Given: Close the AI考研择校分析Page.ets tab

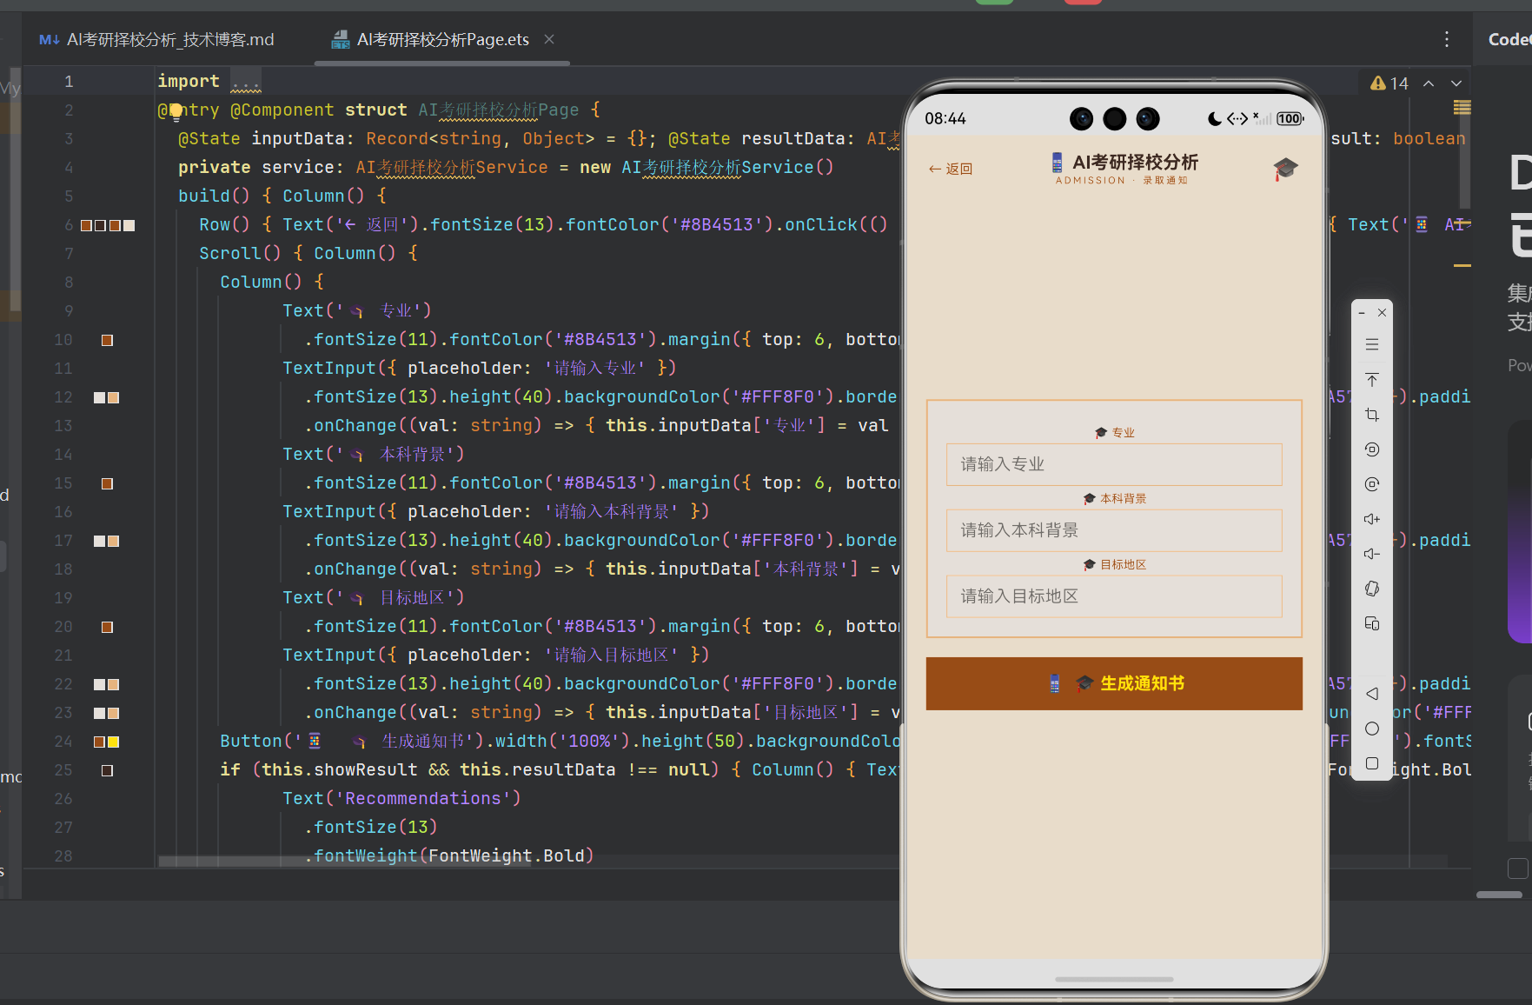Looking at the screenshot, I should click(549, 39).
